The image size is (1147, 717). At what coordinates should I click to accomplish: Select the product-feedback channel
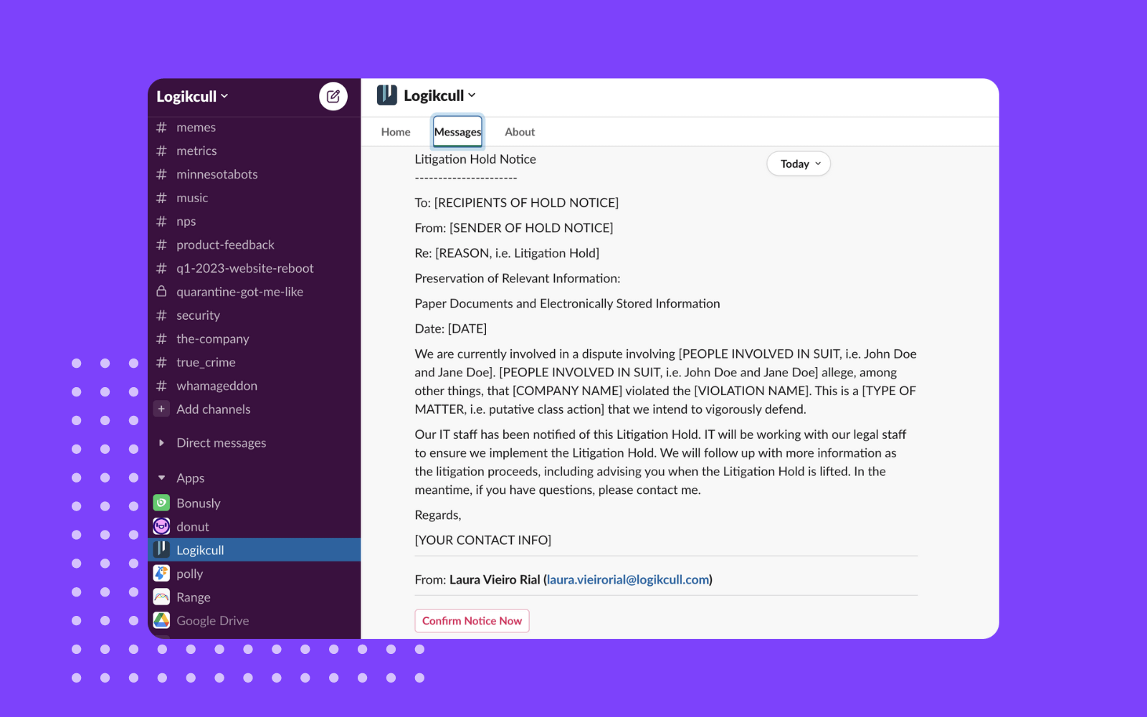pyautogui.click(x=225, y=244)
